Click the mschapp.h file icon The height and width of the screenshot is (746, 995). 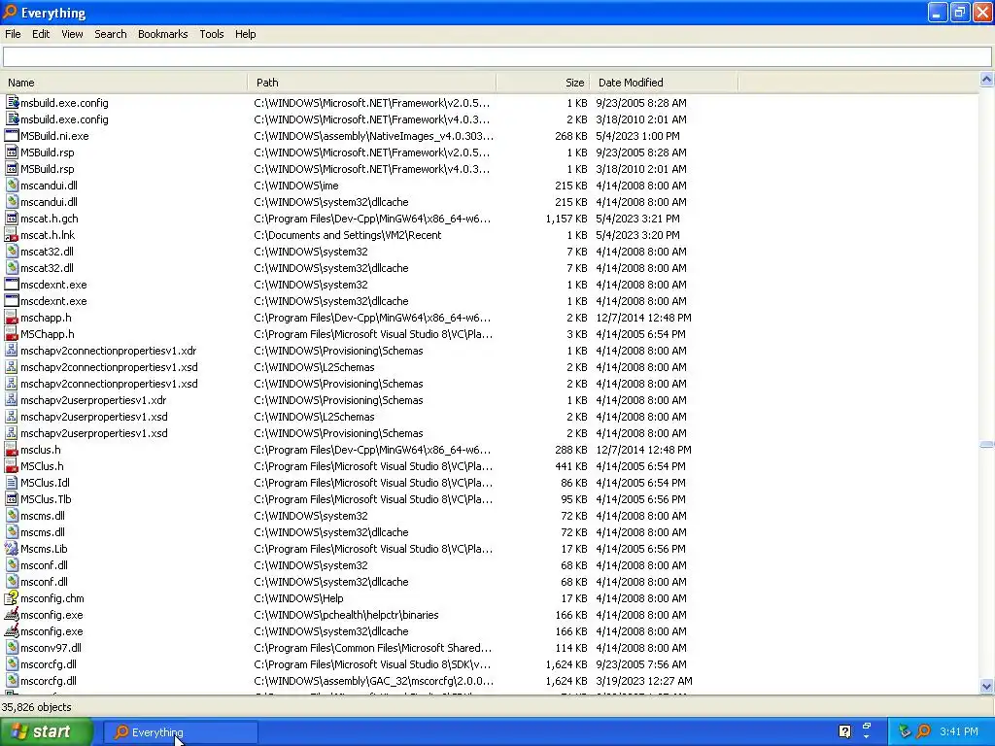pyautogui.click(x=12, y=318)
